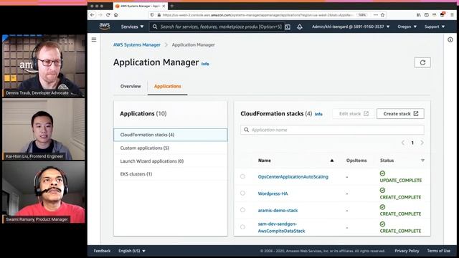Go forward in the browser
Image resolution: width=459 pixels, height=258 pixels.
pos(100,14)
